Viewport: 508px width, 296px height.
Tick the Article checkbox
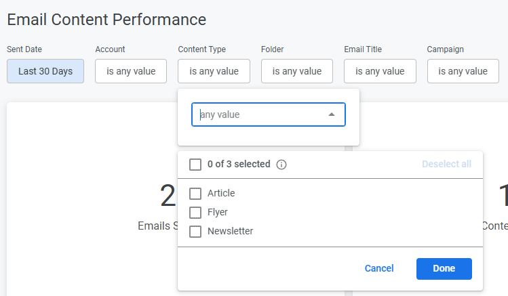(195, 194)
